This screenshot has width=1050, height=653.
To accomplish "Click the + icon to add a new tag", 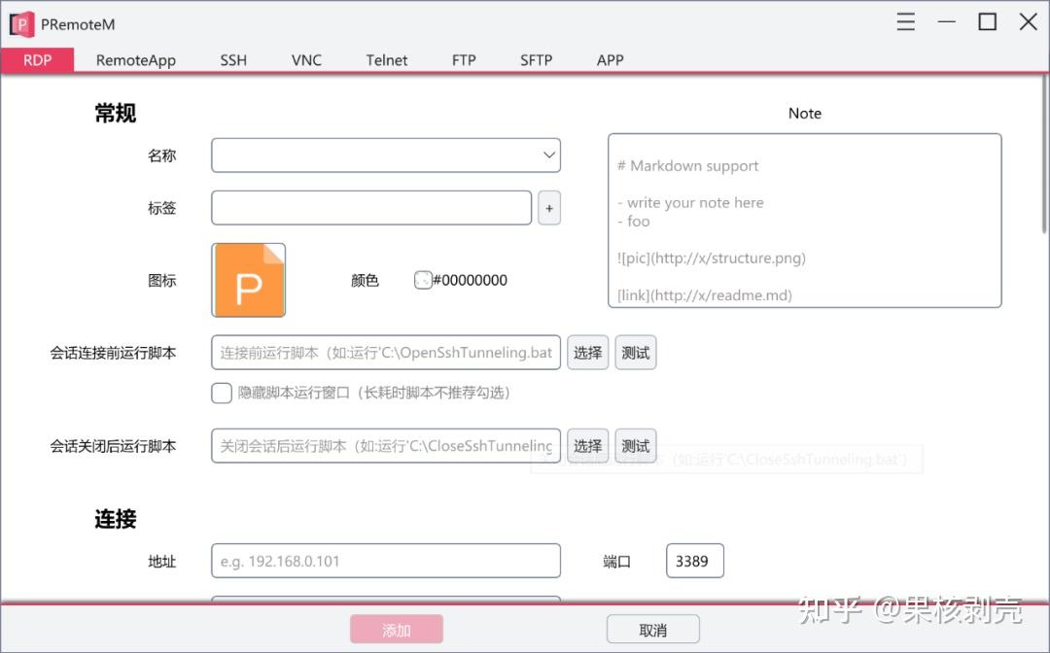I will click(548, 207).
